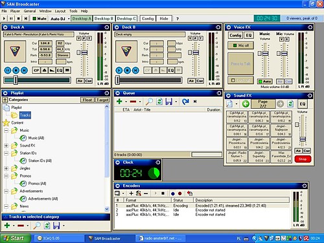324x243 pixels.
Task: Open Deck A EQ
Action: 60,71
